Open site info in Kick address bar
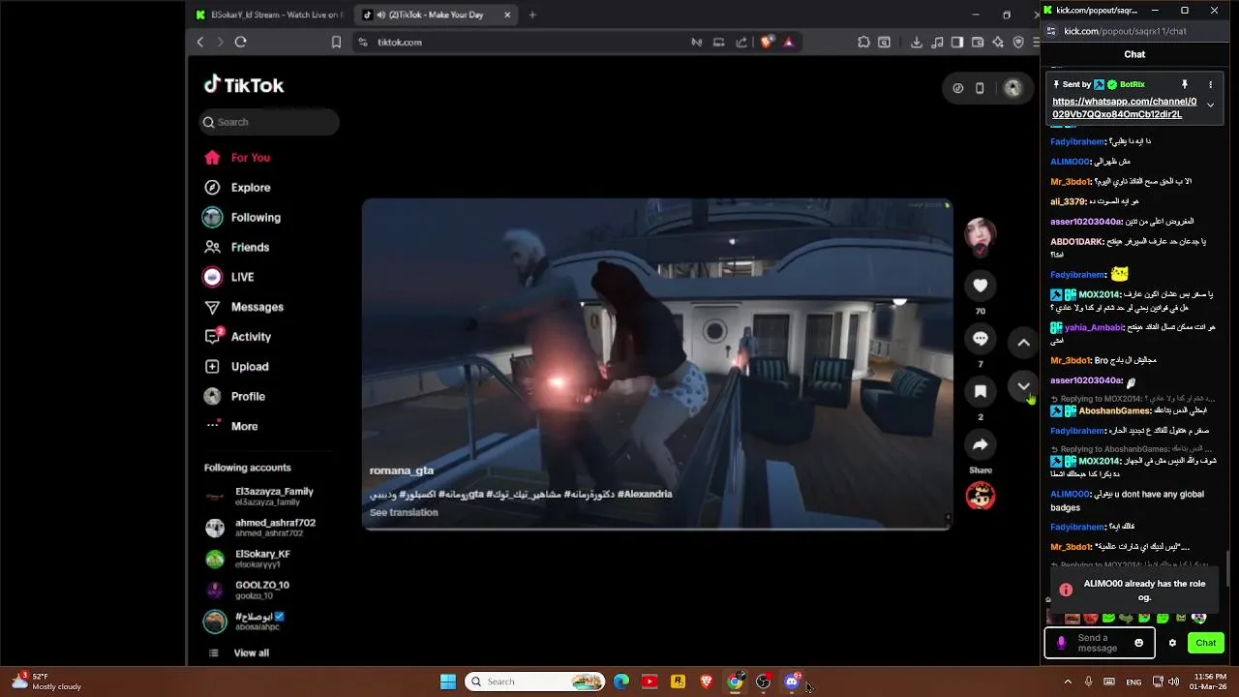This screenshot has height=697, width=1239. click(x=1050, y=31)
